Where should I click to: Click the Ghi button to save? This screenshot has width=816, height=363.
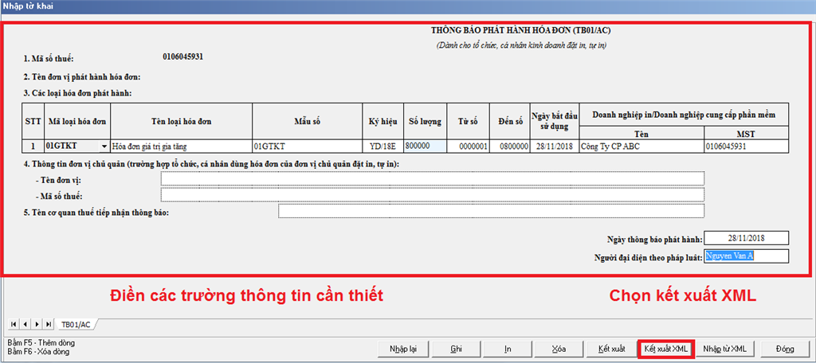pyautogui.click(x=457, y=349)
